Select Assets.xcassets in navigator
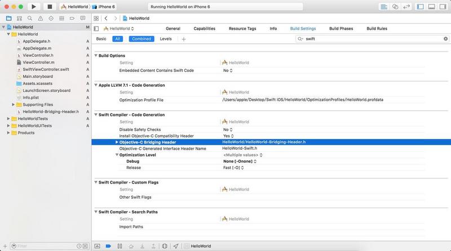451x251 pixels. pyautogui.click(x=37, y=83)
